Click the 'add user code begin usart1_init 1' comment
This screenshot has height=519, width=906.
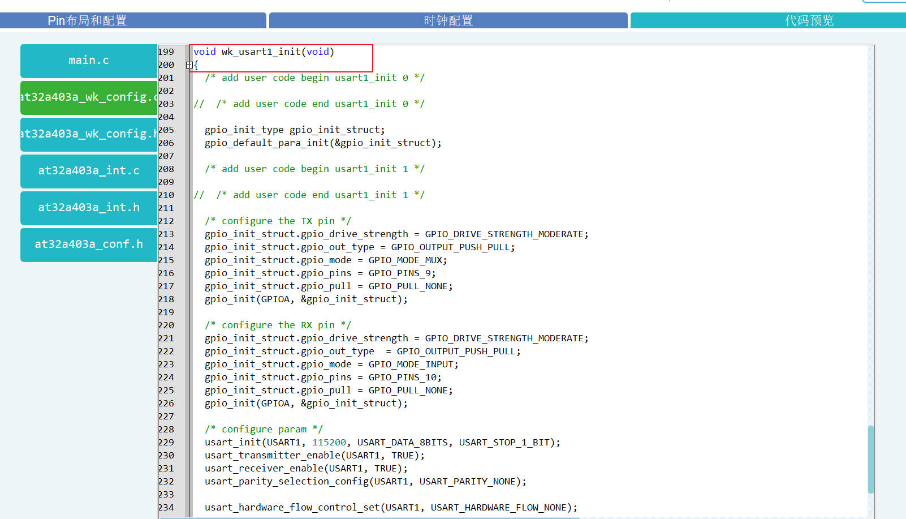tap(314, 169)
